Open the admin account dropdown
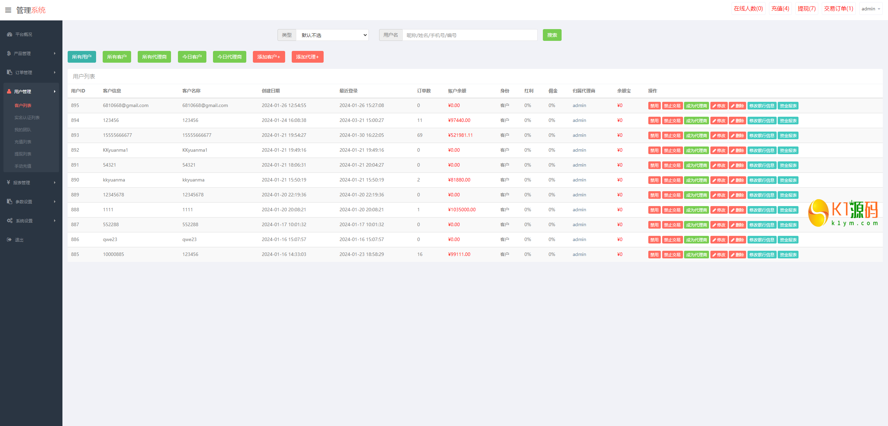This screenshot has height=426, width=888. click(871, 9)
